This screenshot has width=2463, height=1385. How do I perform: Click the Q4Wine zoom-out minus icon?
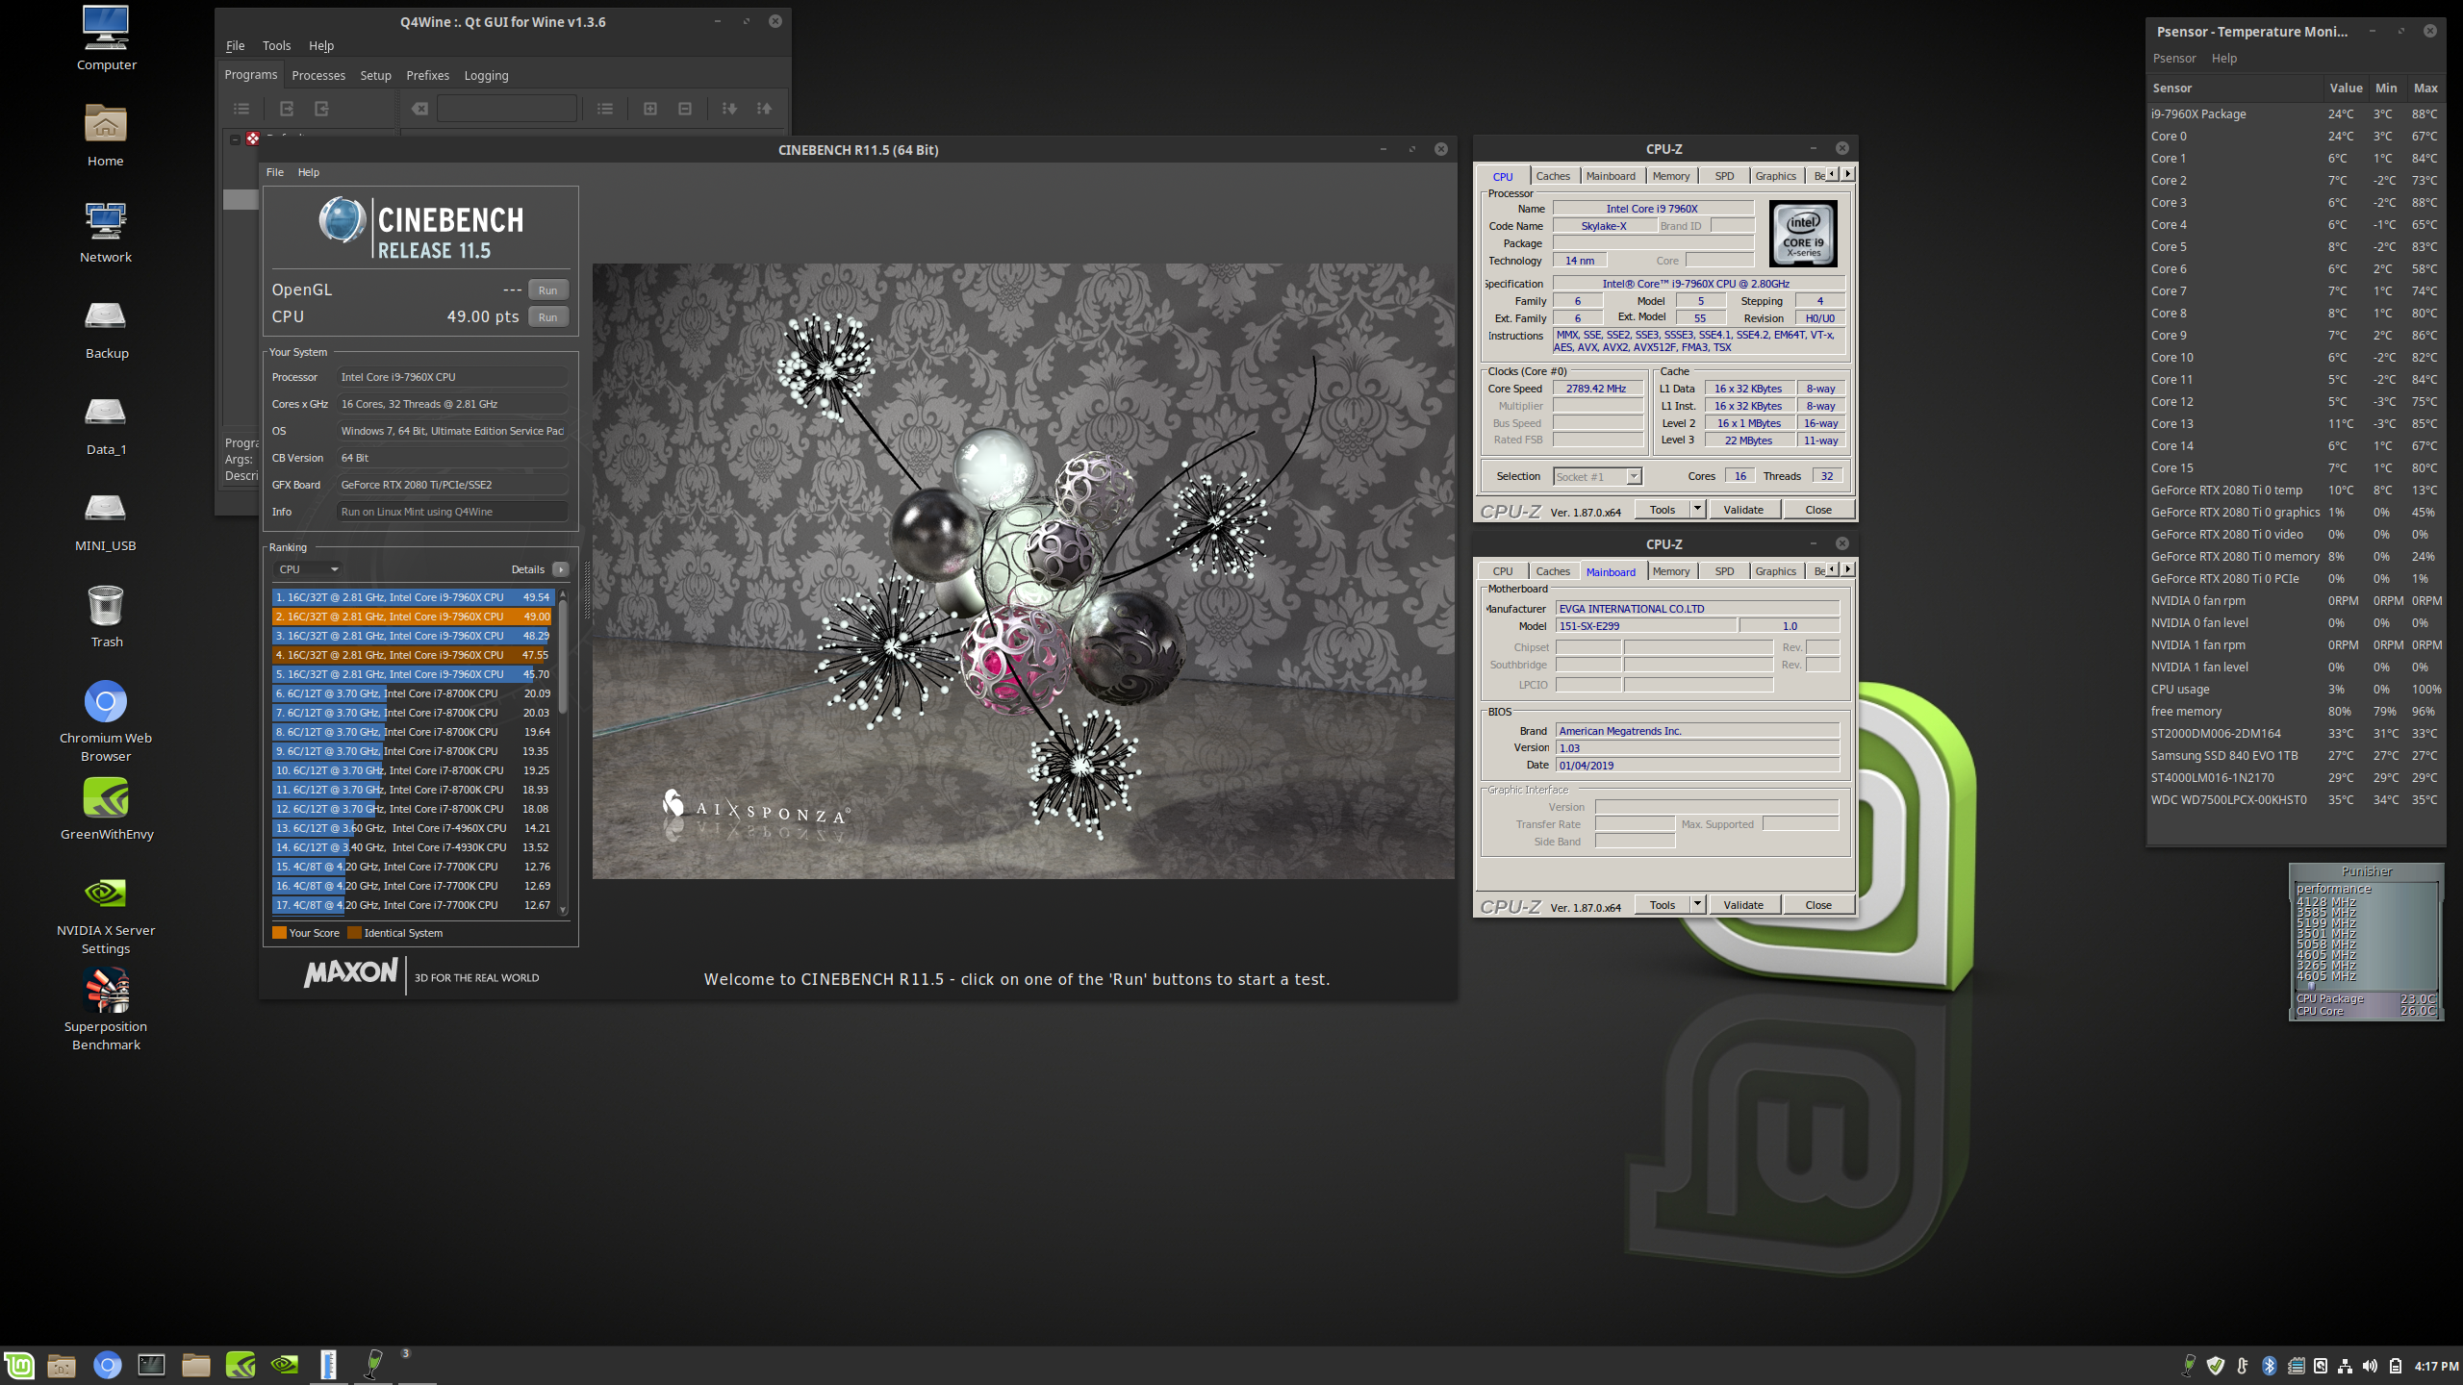(x=685, y=109)
